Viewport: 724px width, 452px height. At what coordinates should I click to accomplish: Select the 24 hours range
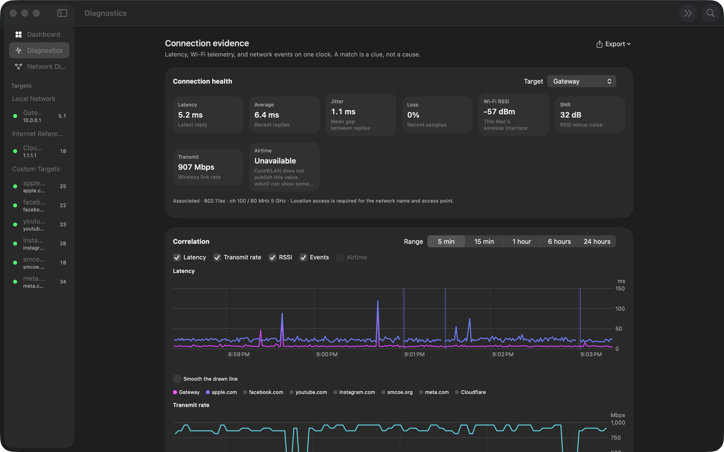[x=597, y=241]
